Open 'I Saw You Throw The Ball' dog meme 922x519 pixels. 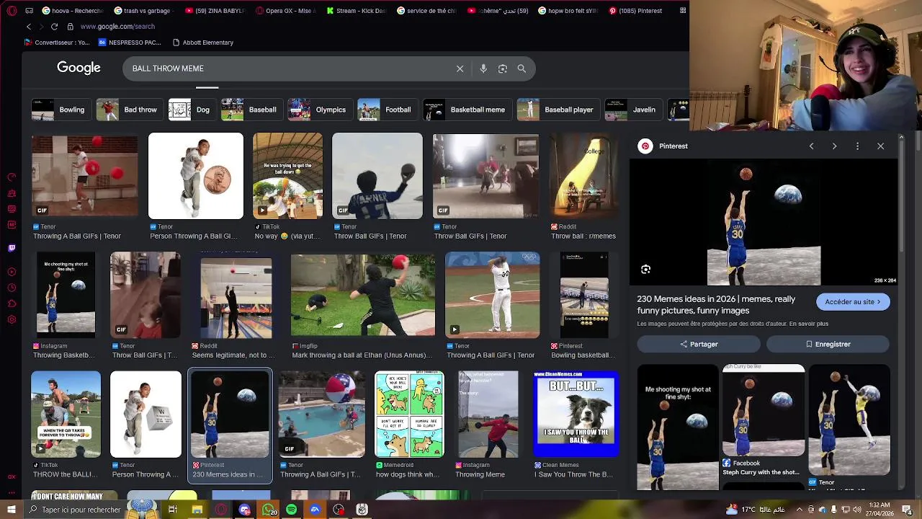tap(576, 414)
